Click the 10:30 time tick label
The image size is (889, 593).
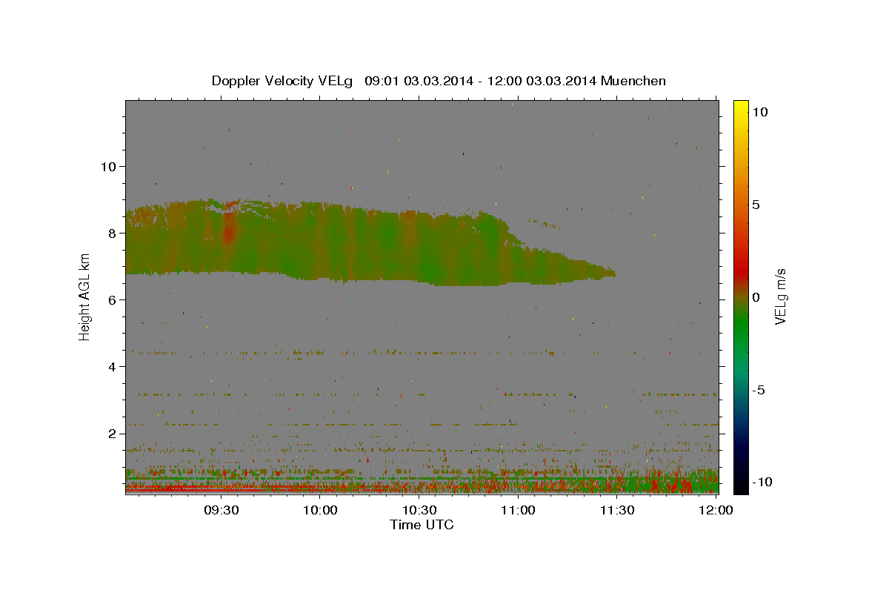tap(419, 510)
